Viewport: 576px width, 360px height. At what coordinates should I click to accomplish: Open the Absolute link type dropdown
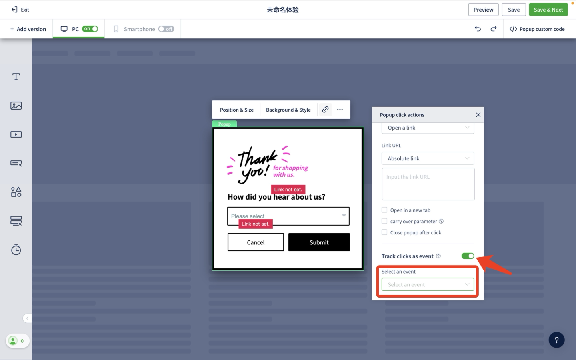point(428,158)
